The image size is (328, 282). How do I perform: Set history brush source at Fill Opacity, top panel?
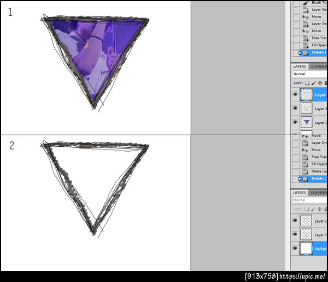(296, 45)
